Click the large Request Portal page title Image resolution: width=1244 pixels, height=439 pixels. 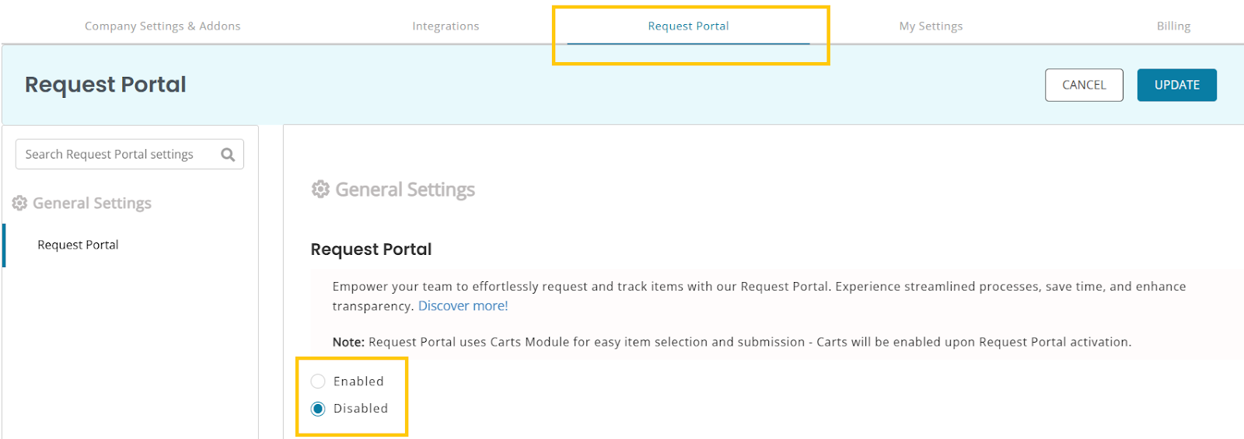point(106,85)
